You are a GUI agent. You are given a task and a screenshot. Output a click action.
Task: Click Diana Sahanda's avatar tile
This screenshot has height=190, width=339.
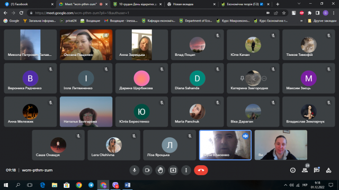point(197,78)
